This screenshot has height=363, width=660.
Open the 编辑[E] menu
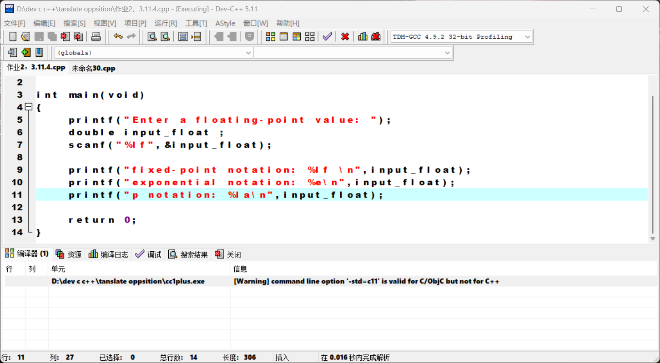(x=44, y=23)
